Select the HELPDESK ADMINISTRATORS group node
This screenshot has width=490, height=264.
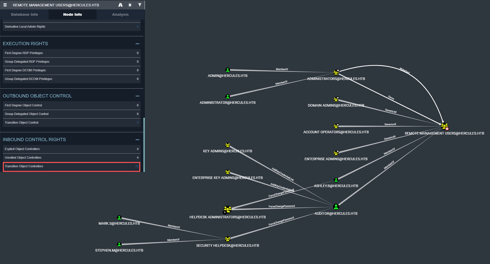click(x=227, y=209)
